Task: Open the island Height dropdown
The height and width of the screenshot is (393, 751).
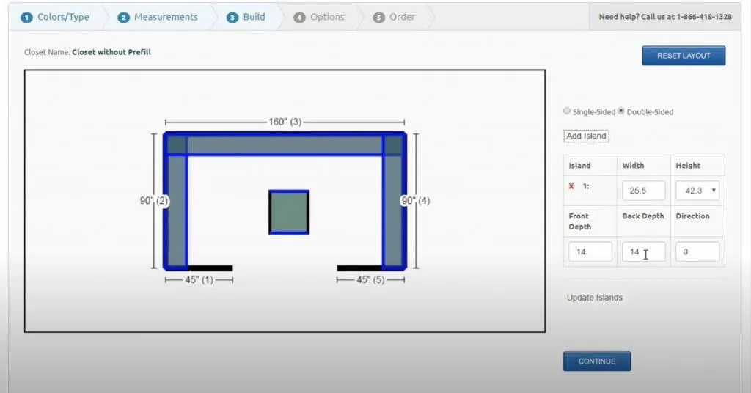Action: [697, 191]
